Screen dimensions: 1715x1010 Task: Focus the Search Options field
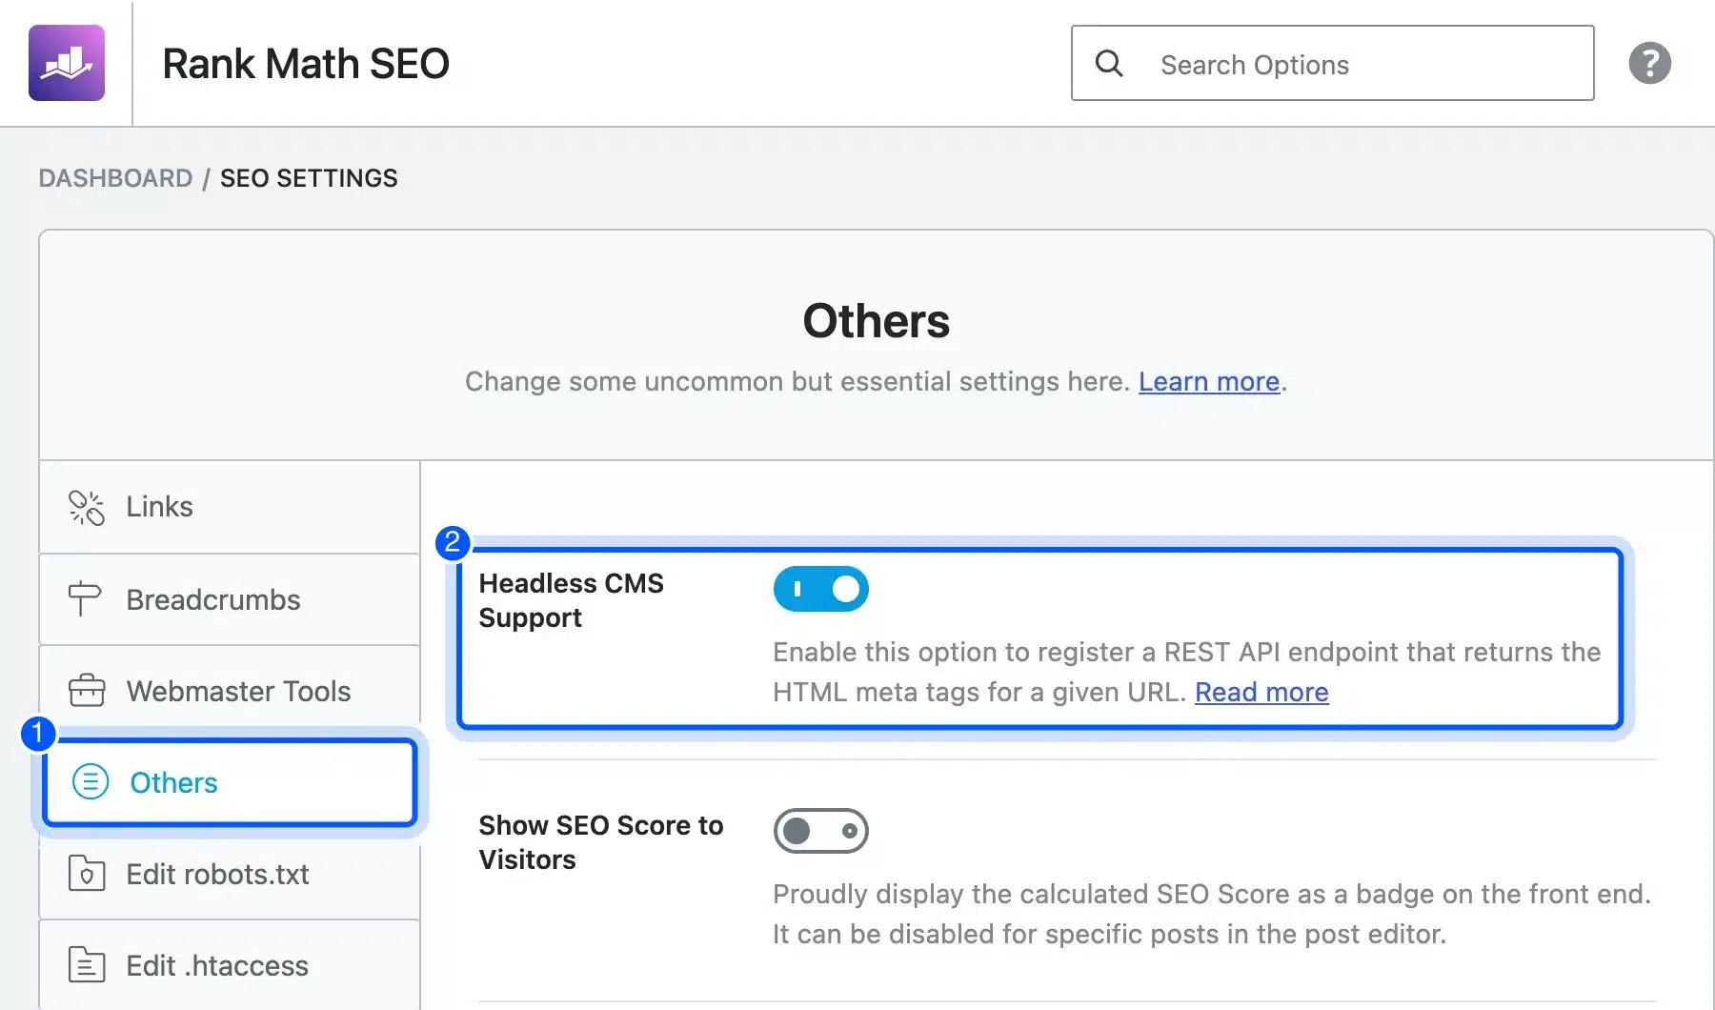click(x=1332, y=64)
